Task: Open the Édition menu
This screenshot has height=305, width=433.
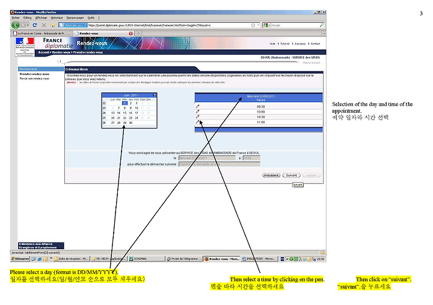Action: point(28,17)
